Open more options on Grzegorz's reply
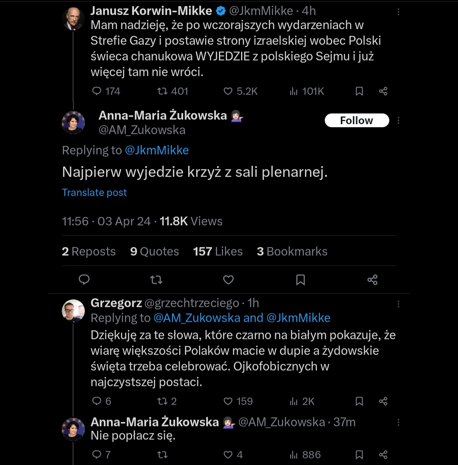Screen dimensions: 458x465 coord(398,304)
